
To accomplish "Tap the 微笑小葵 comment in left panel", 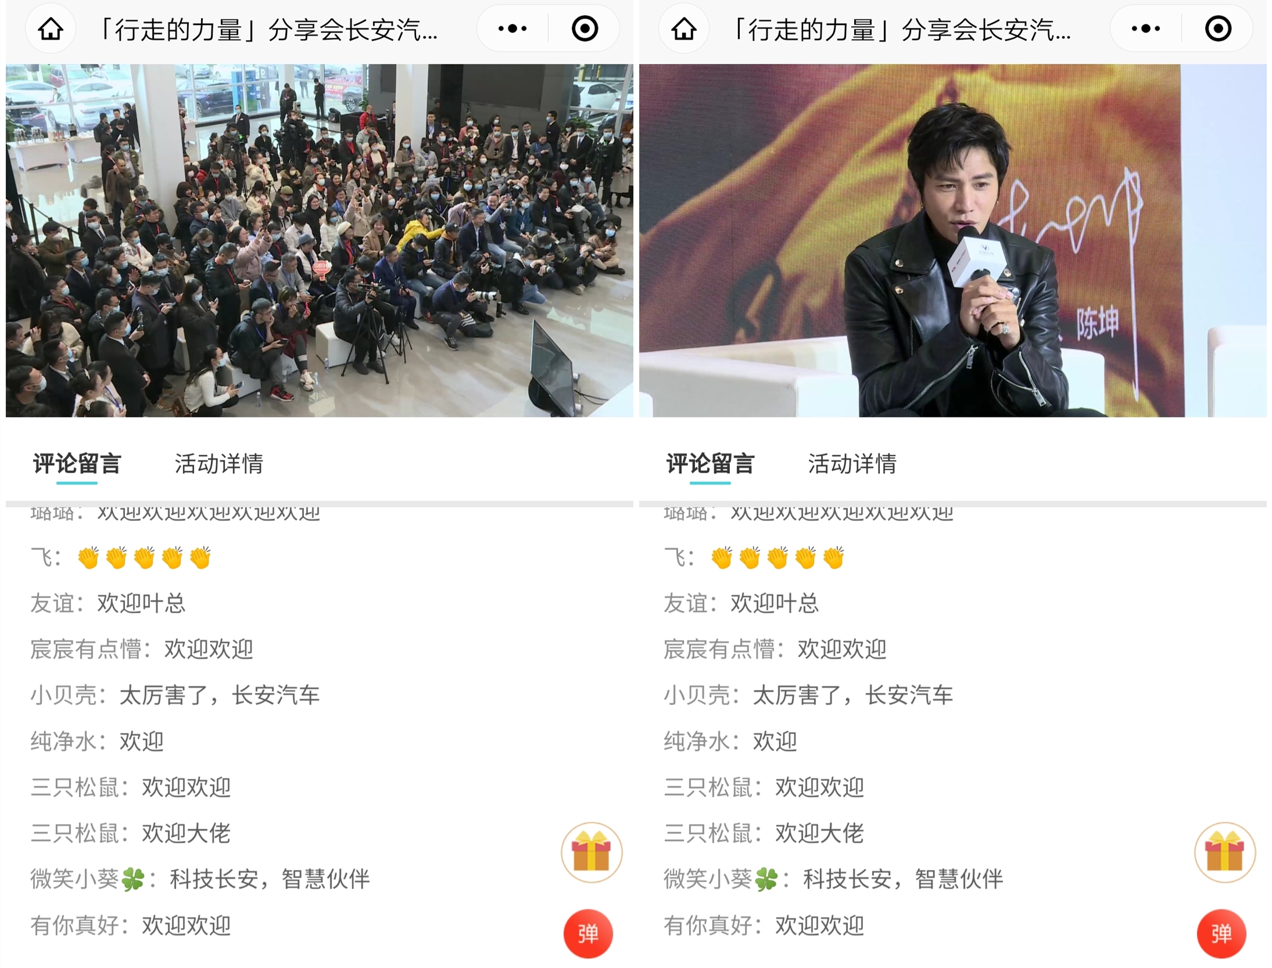I will coord(200,879).
